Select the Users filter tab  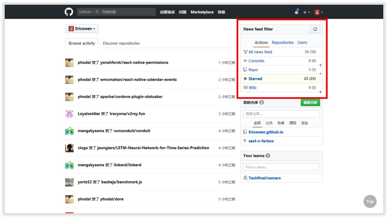pyautogui.click(x=302, y=43)
